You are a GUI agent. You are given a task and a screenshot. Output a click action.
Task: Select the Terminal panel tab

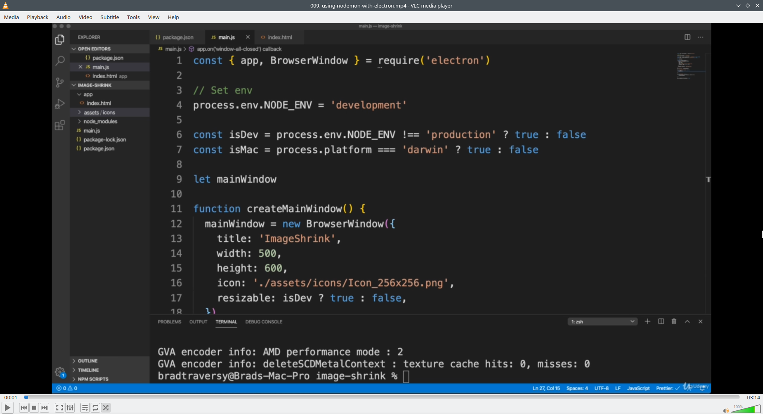[x=227, y=322]
